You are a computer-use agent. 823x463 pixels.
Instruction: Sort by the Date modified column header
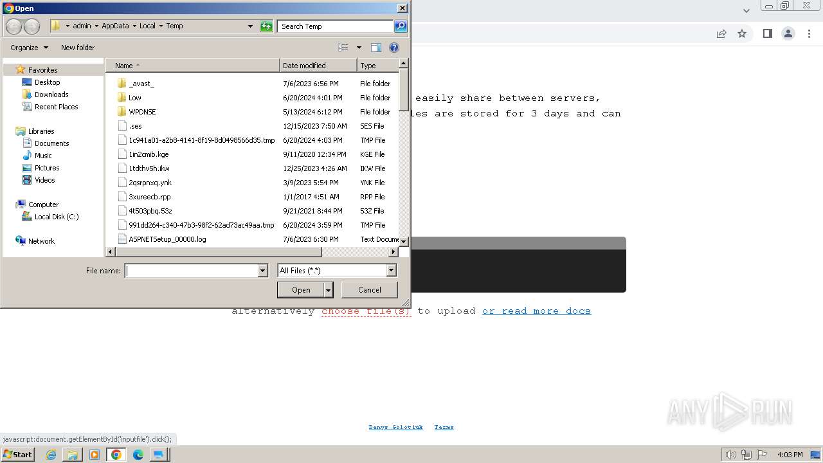[x=318, y=66]
